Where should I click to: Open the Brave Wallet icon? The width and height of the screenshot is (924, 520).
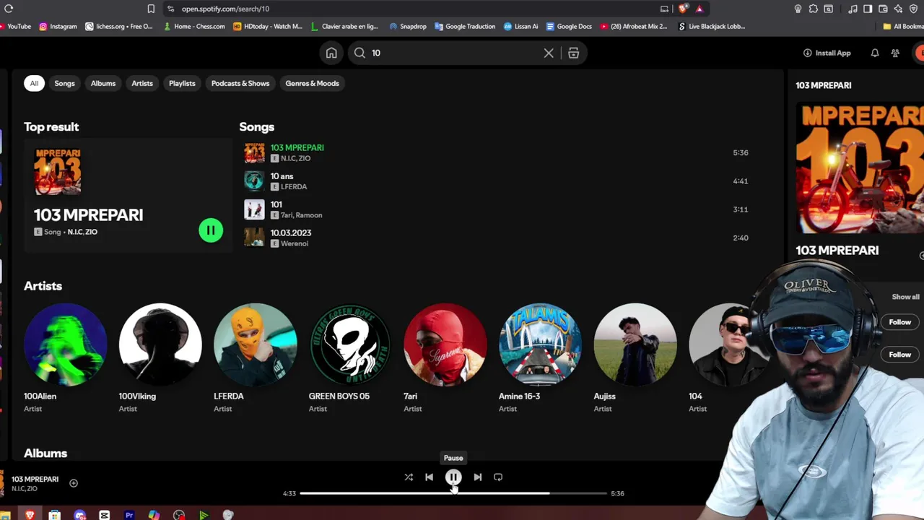(883, 9)
